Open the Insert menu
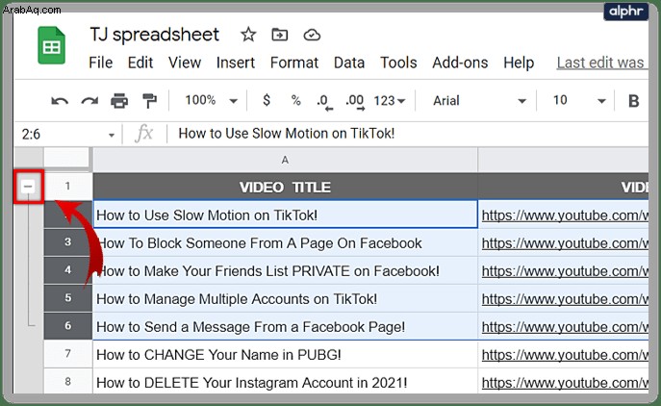Screen dimensions: 661x406 tap(235, 63)
